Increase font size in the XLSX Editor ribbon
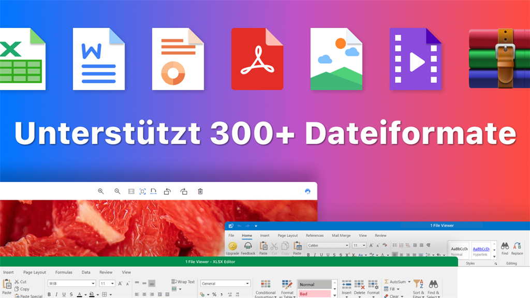530x298 pixels. pyautogui.click(x=120, y=284)
